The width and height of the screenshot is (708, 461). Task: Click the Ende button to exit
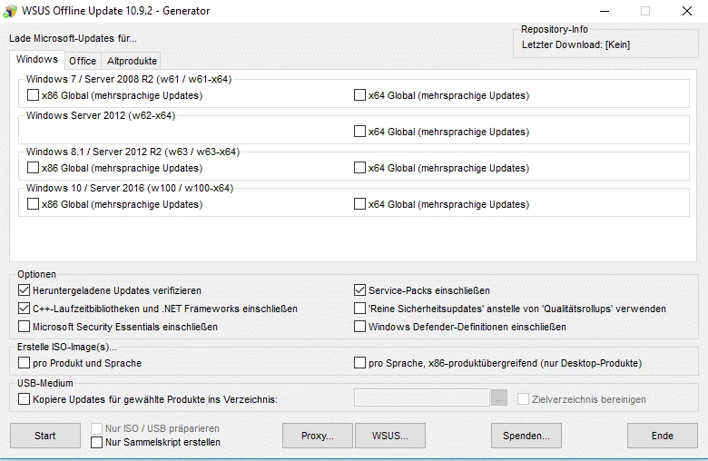(x=662, y=436)
